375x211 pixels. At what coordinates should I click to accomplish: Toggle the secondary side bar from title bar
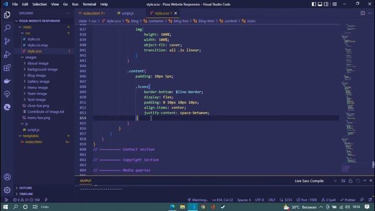tap(326, 4)
